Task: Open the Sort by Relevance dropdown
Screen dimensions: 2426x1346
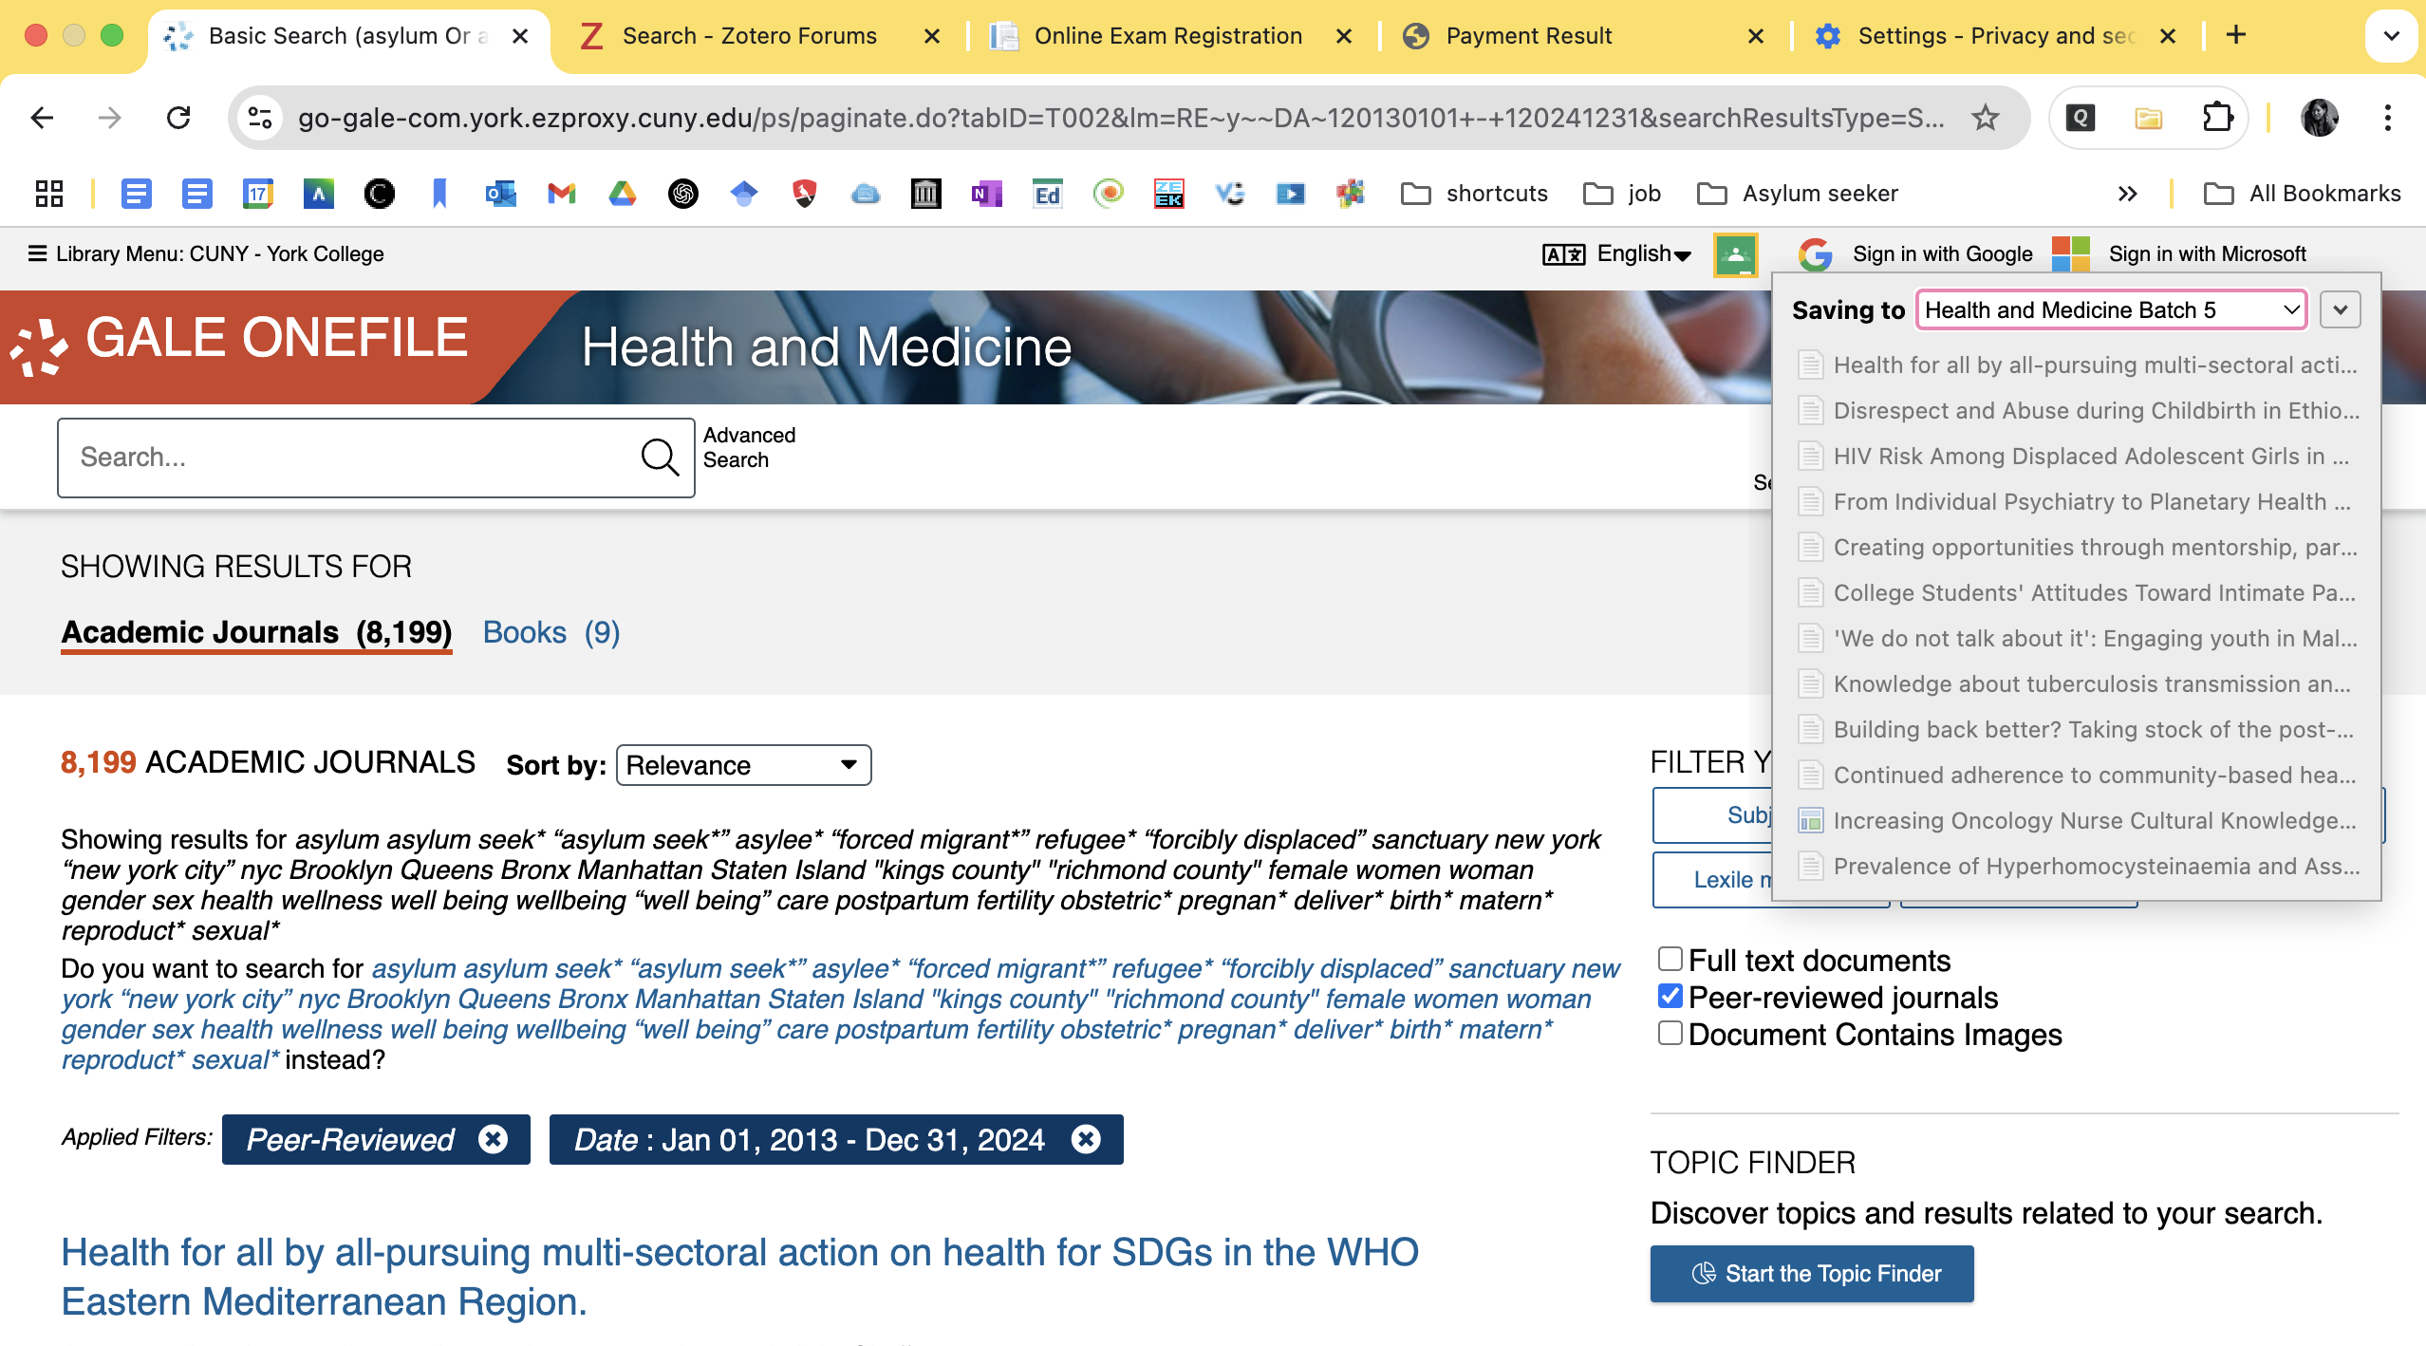Action: click(743, 765)
